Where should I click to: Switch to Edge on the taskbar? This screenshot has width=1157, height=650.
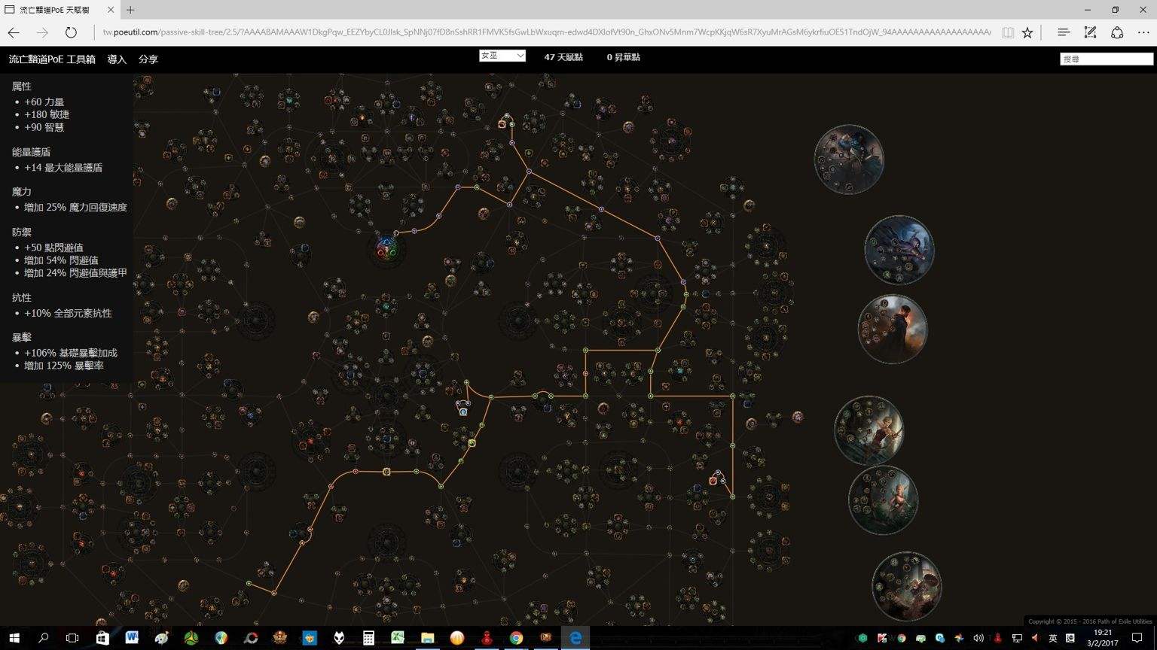pos(575,638)
